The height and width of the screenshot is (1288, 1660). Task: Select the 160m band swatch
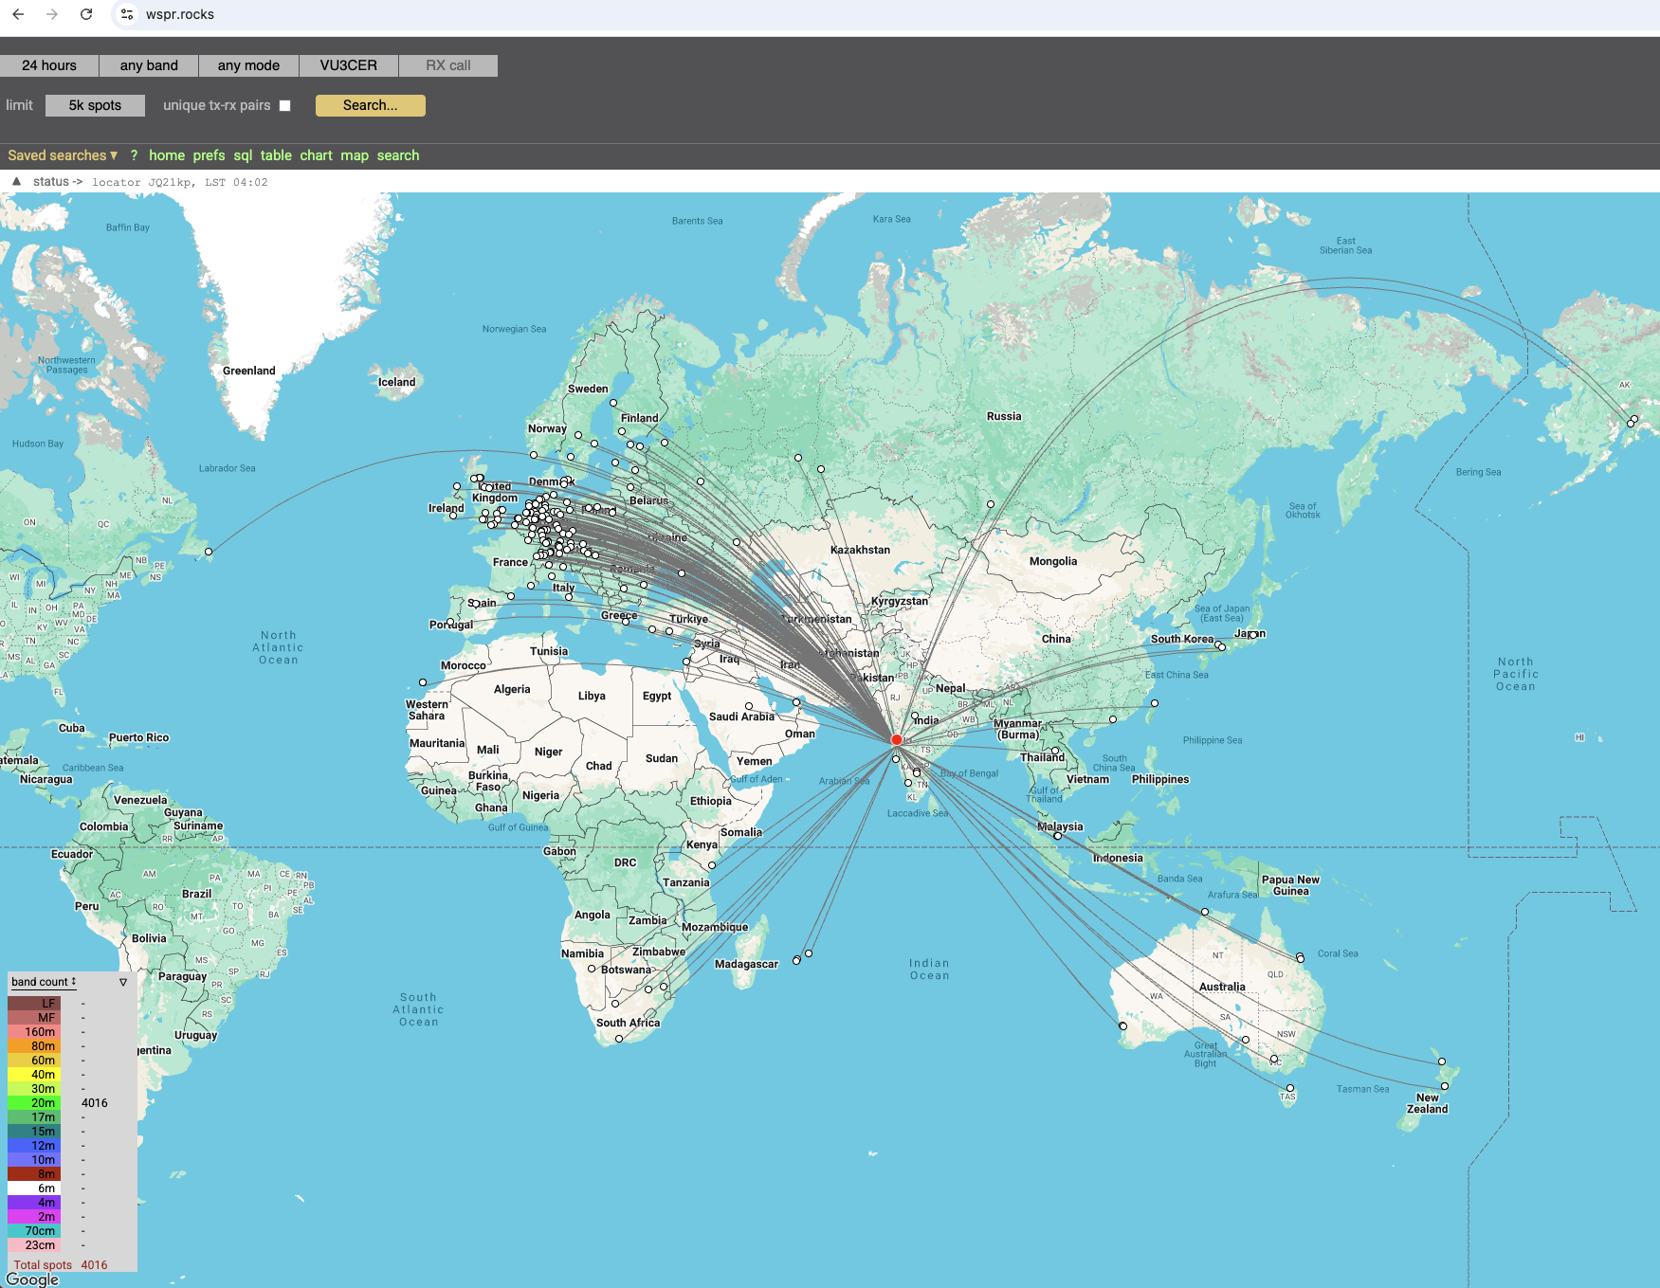click(34, 1032)
